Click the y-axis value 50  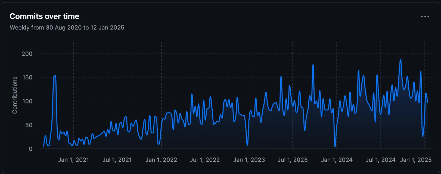coord(29,125)
